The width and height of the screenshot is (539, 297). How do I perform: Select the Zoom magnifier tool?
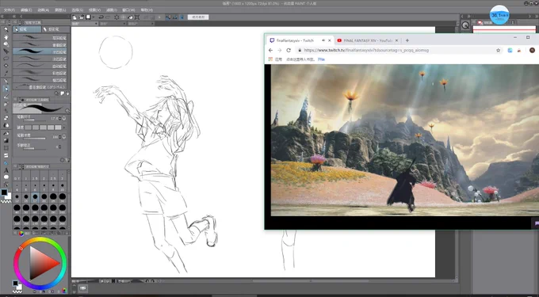6,29
